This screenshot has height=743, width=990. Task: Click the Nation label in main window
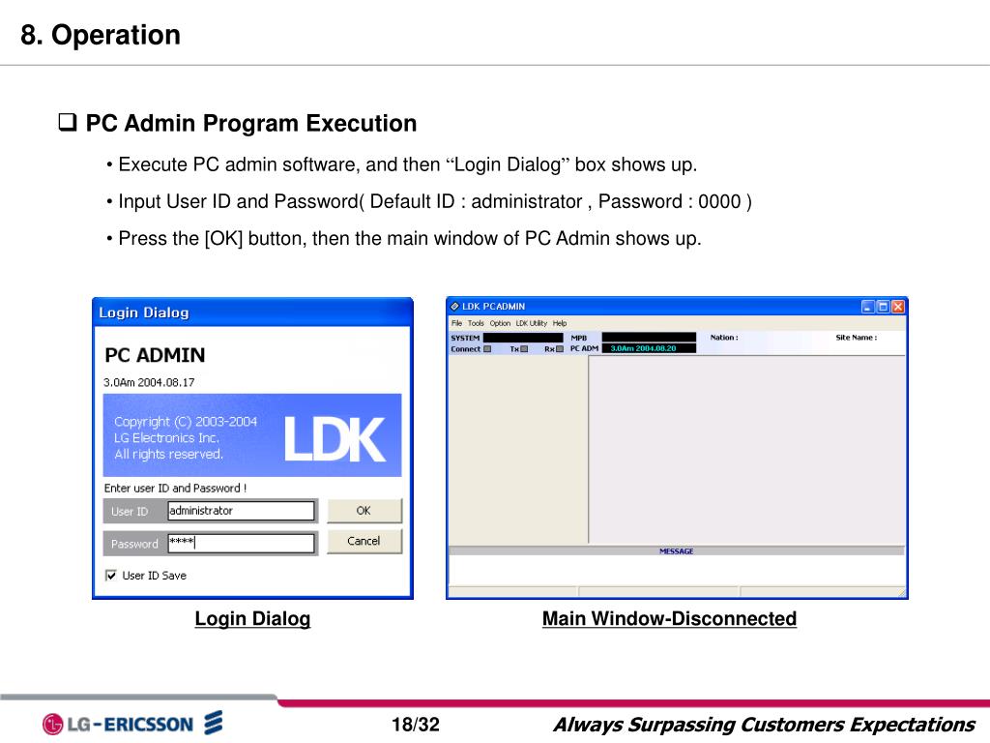click(724, 338)
